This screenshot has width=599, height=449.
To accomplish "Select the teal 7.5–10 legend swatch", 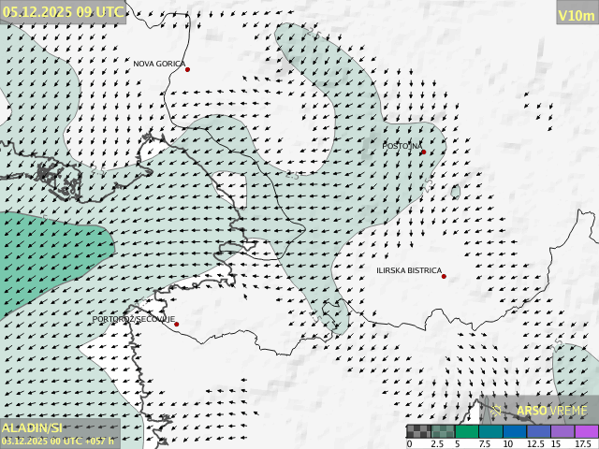I will 490,431.
